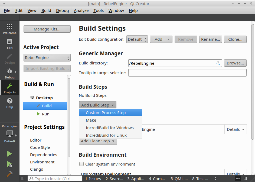This screenshot has width=255, height=182.
Task: Choose Make from build step menu
Action: pos(110,120)
